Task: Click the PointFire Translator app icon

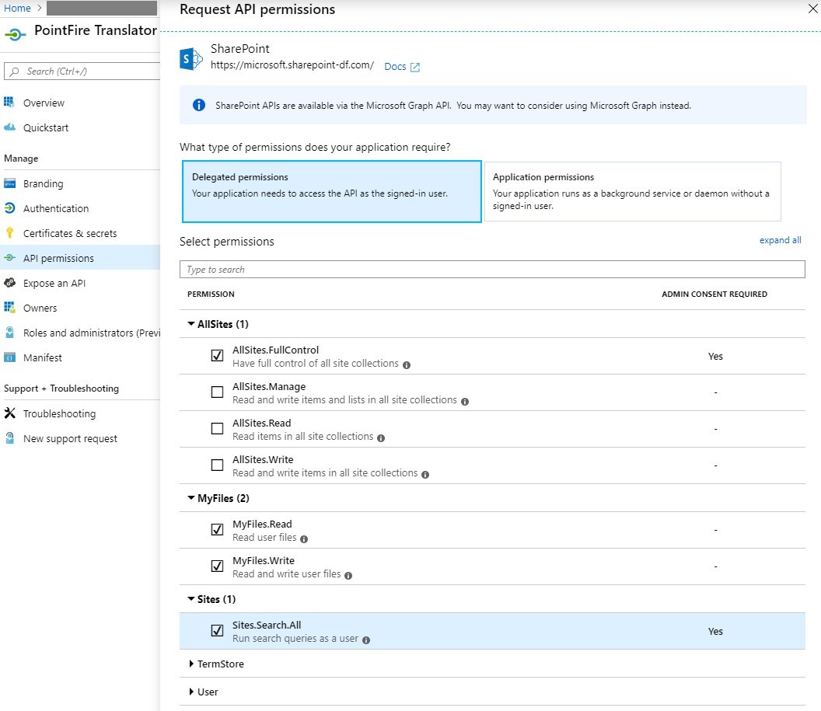Action: coord(16,34)
